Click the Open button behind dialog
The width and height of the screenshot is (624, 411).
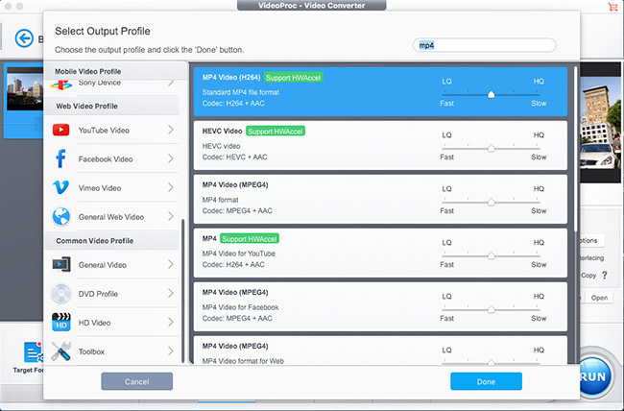599,298
